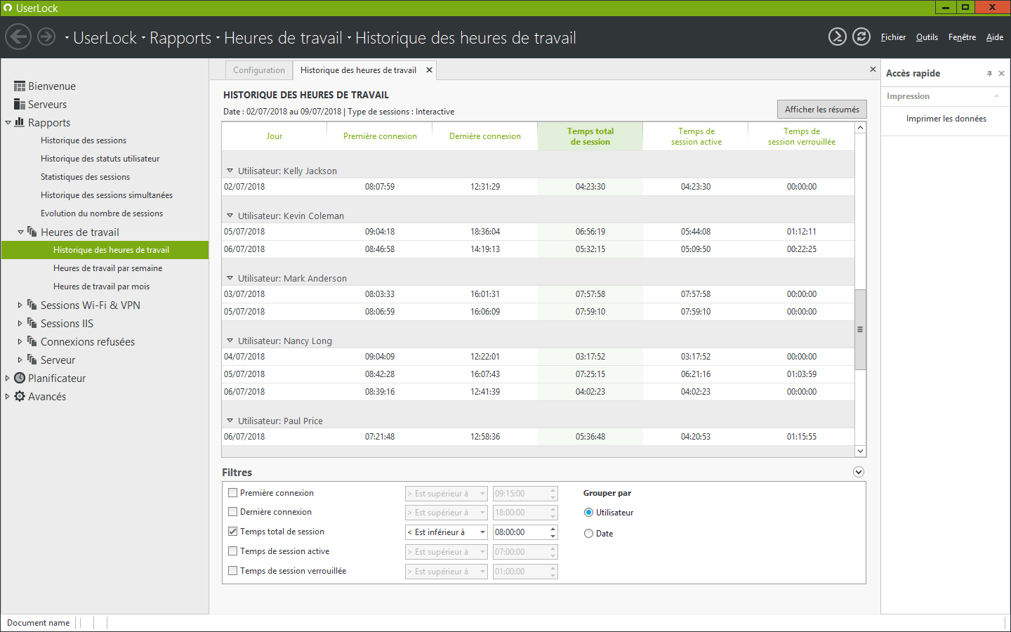Collapse the Heures de travail tree node
Screen dimensions: 1011x632
coord(20,232)
